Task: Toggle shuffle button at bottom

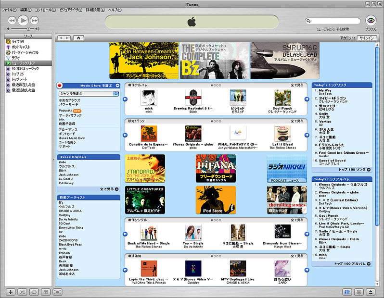Action: pos(22,292)
